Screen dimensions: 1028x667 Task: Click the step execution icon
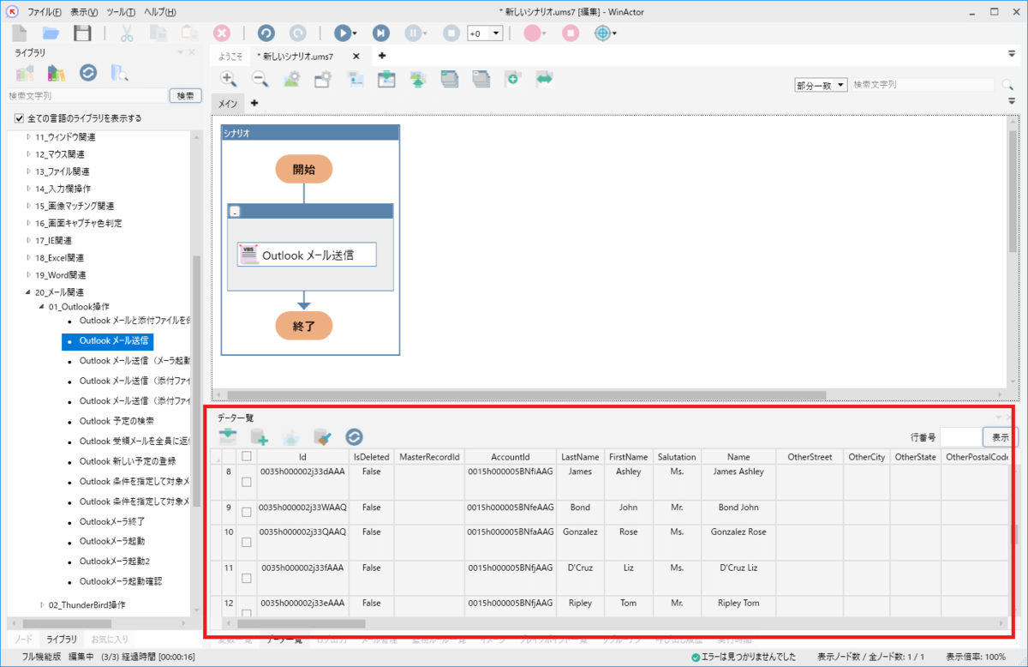coord(381,33)
